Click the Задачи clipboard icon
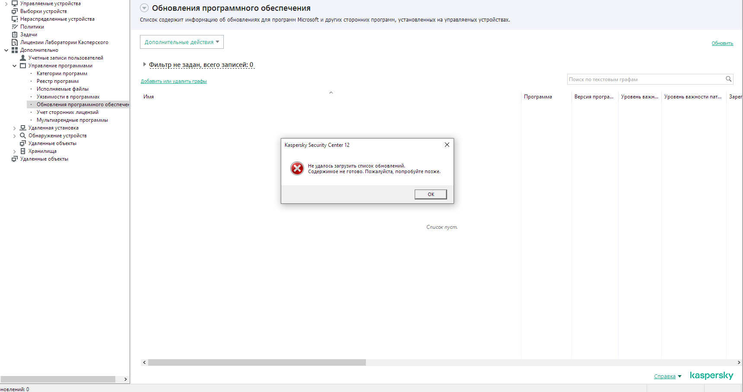 point(15,35)
